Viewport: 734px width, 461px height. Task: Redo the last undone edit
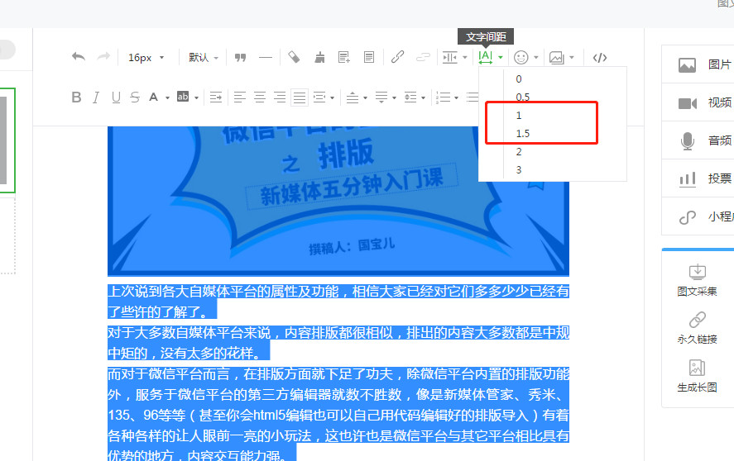pos(103,57)
